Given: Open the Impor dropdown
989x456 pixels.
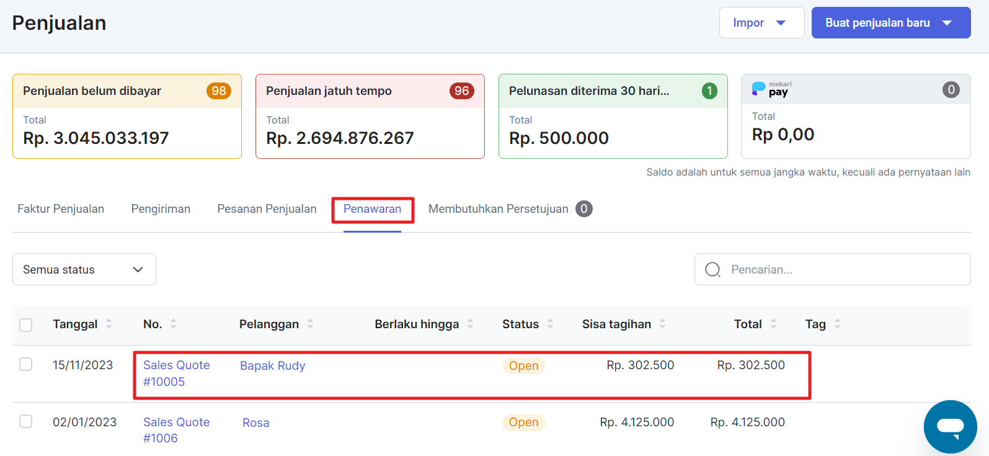Looking at the screenshot, I should click(x=761, y=23).
